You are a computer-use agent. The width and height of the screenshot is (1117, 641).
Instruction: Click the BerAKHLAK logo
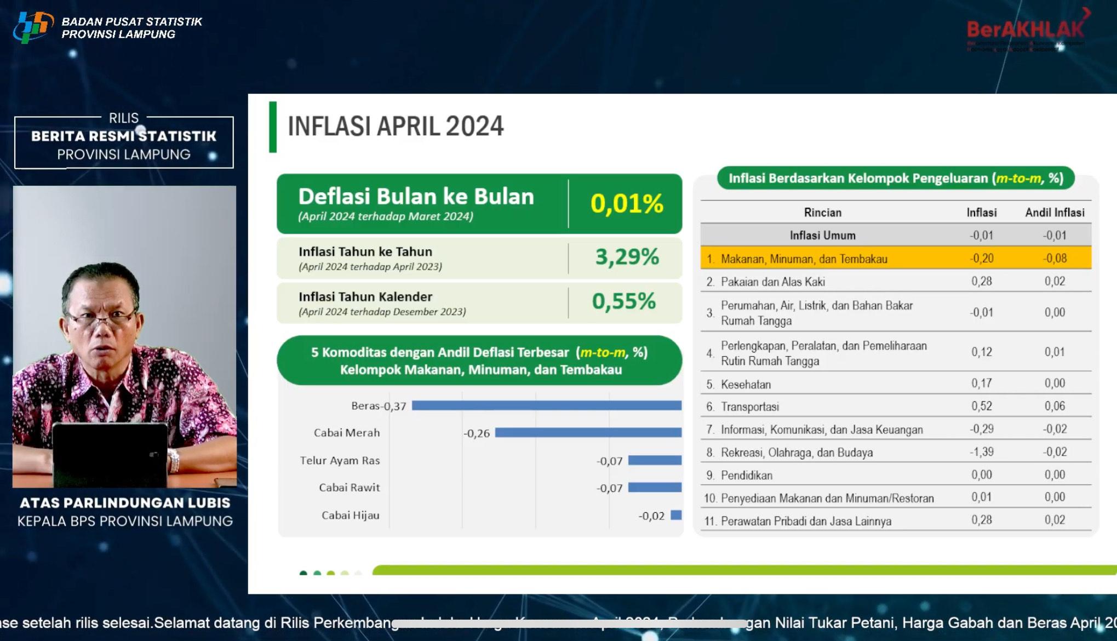[1026, 30]
